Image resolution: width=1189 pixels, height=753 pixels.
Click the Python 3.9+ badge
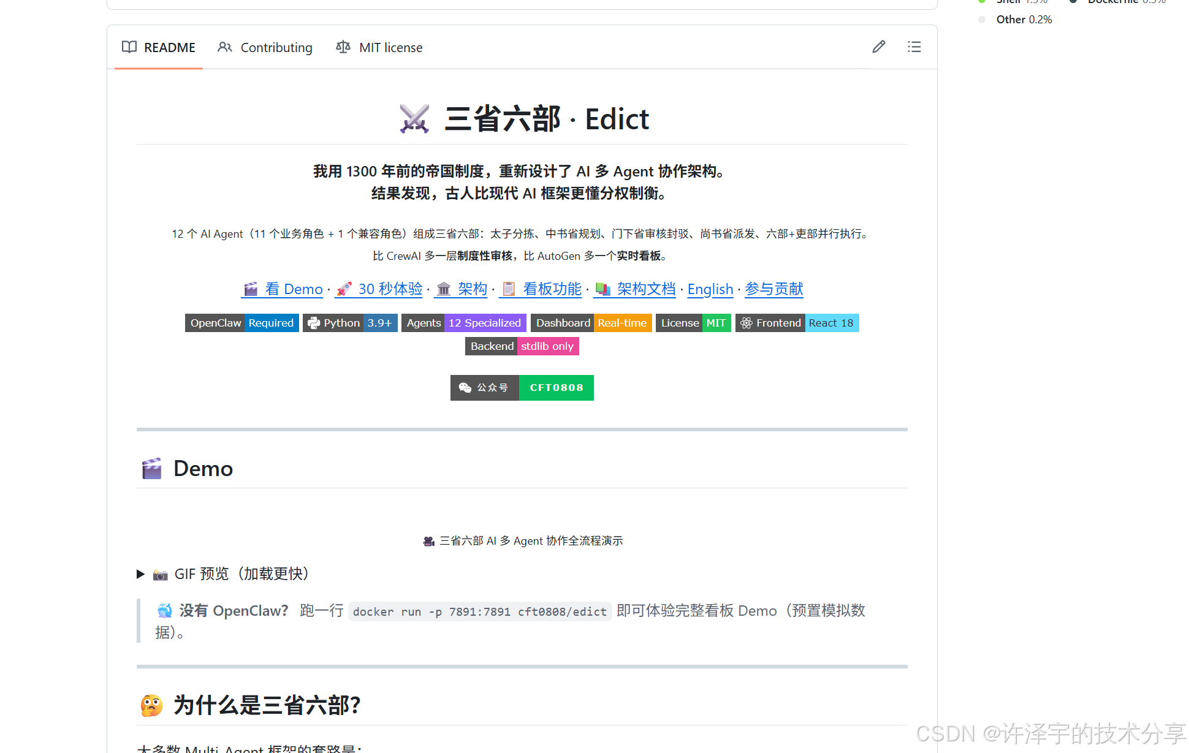(350, 323)
